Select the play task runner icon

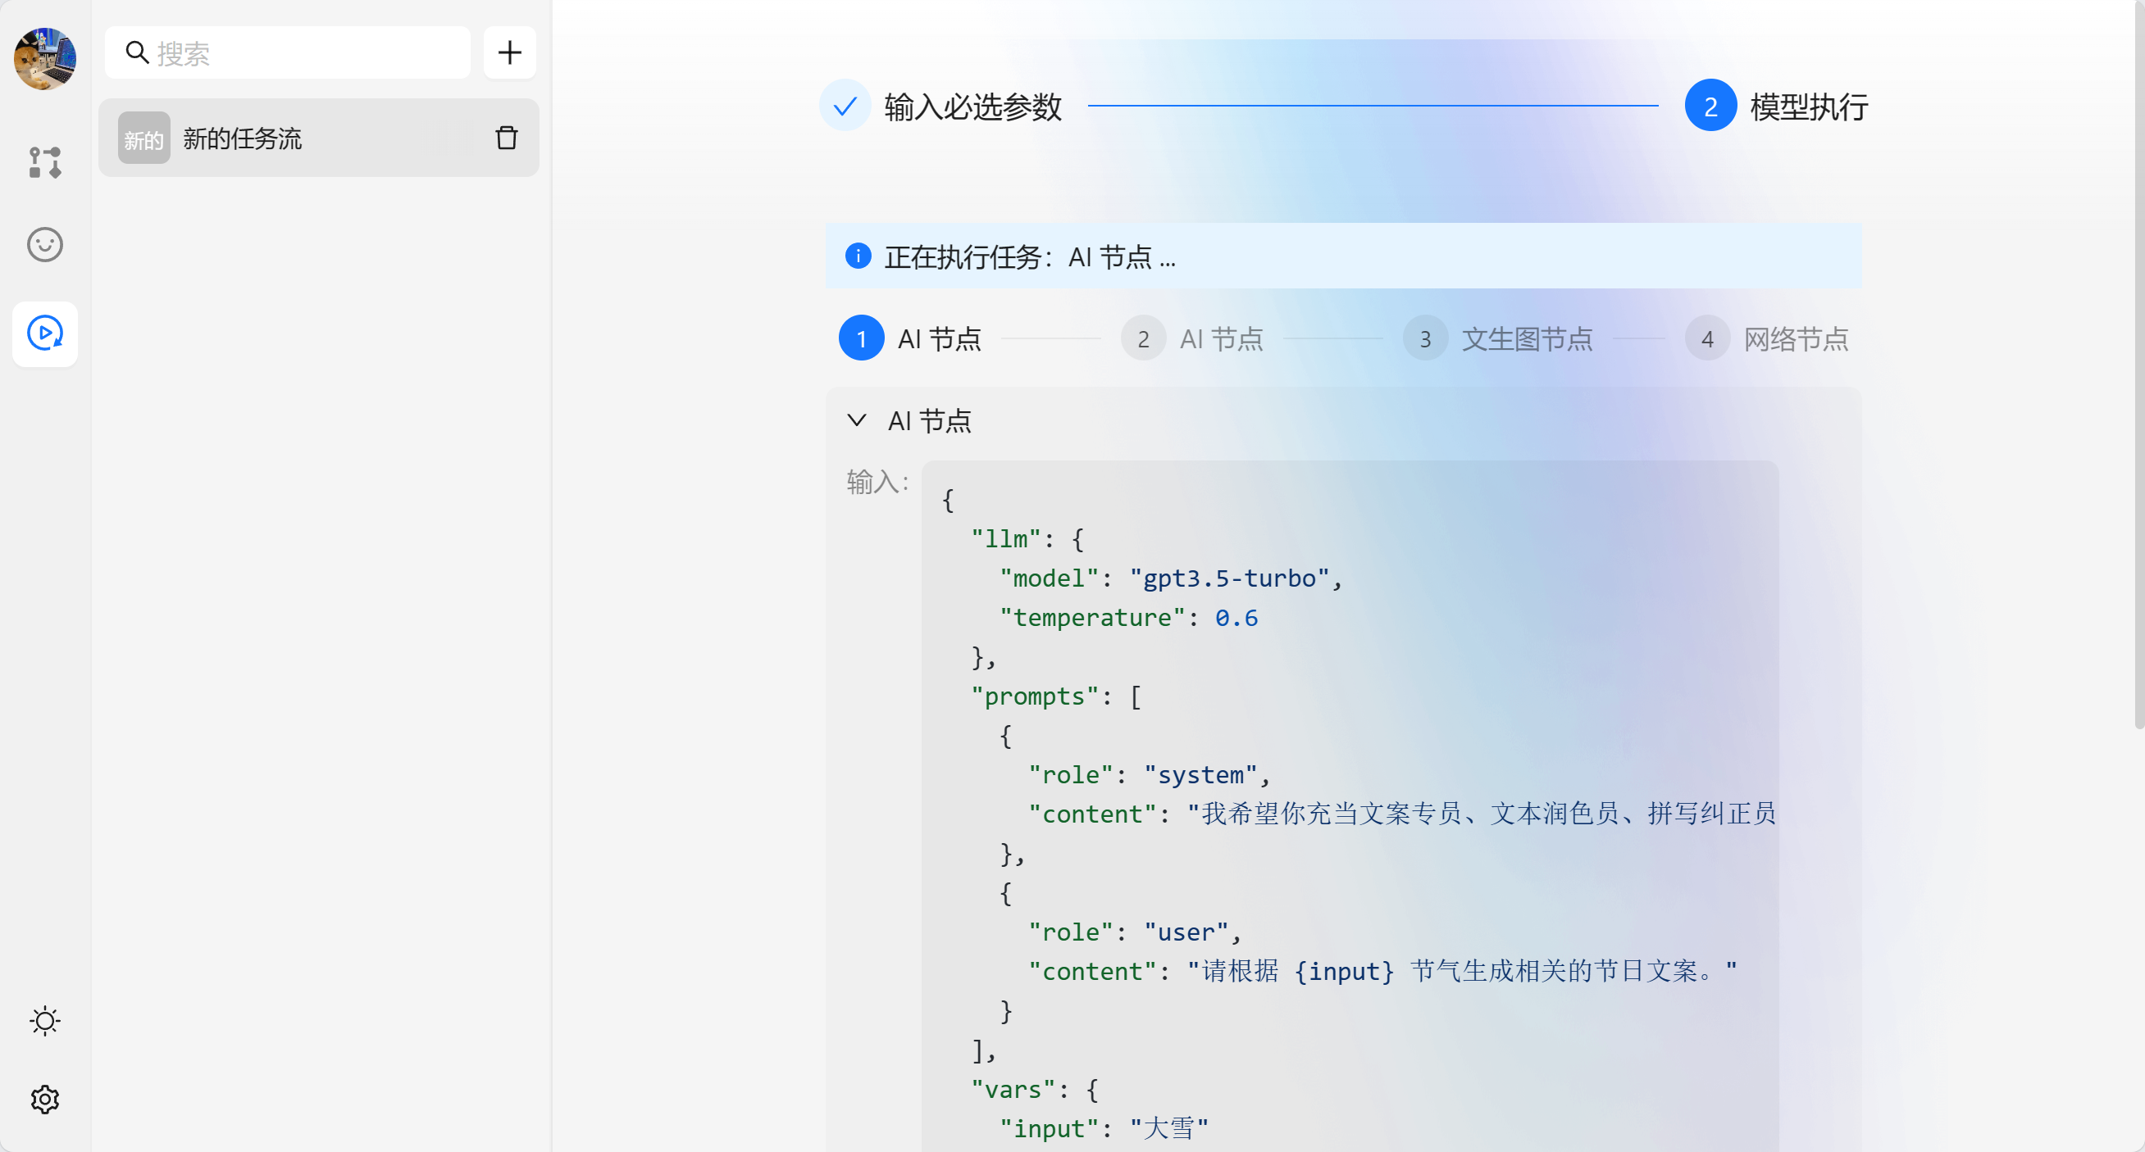pyautogui.click(x=45, y=333)
